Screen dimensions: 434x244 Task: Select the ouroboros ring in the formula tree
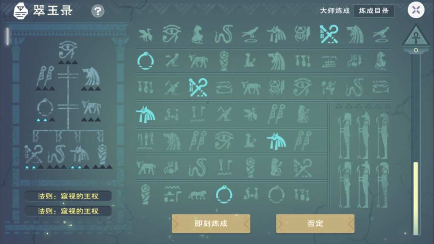45,108
